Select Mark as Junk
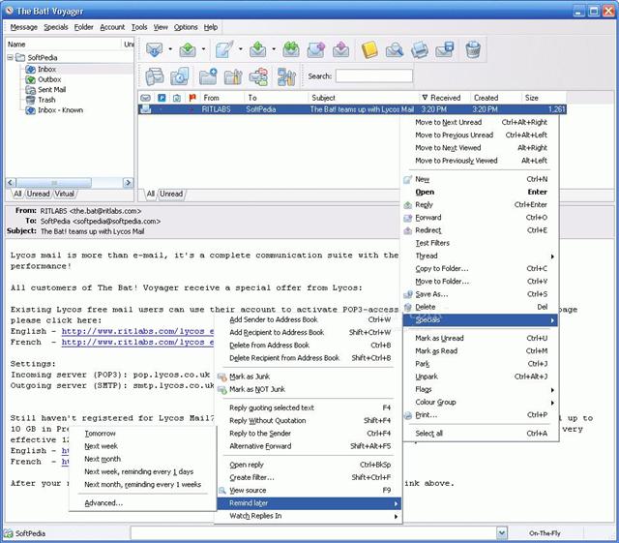Viewport: 619px width, 543px height. [250, 377]
